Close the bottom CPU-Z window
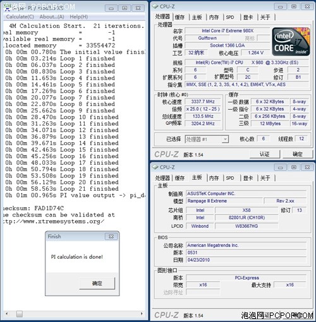 [x=307, y=167]
